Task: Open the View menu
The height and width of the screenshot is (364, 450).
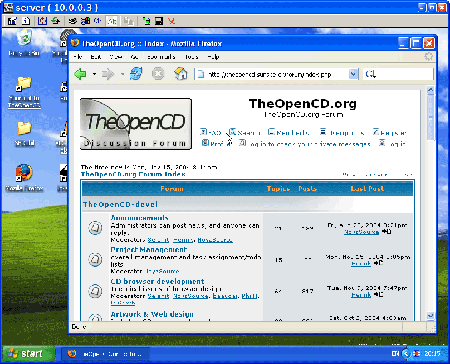Action: [x=116, y=57]
